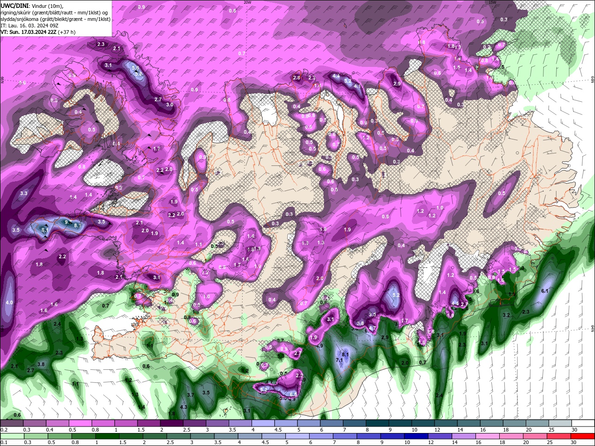Click the '(+37 h)' forecast offset text
This screenshot has height=446, width=595.
[x=67, y=32]
